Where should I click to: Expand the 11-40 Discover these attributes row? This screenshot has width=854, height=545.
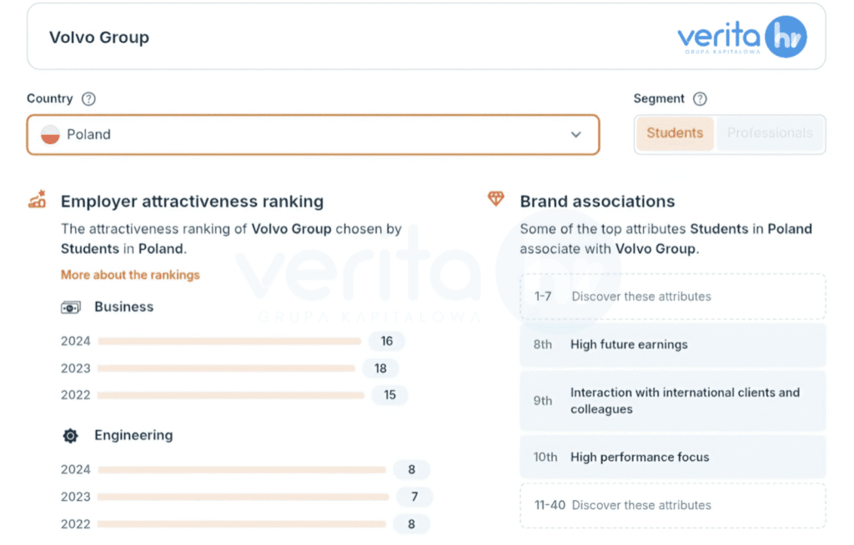point(672,505)
